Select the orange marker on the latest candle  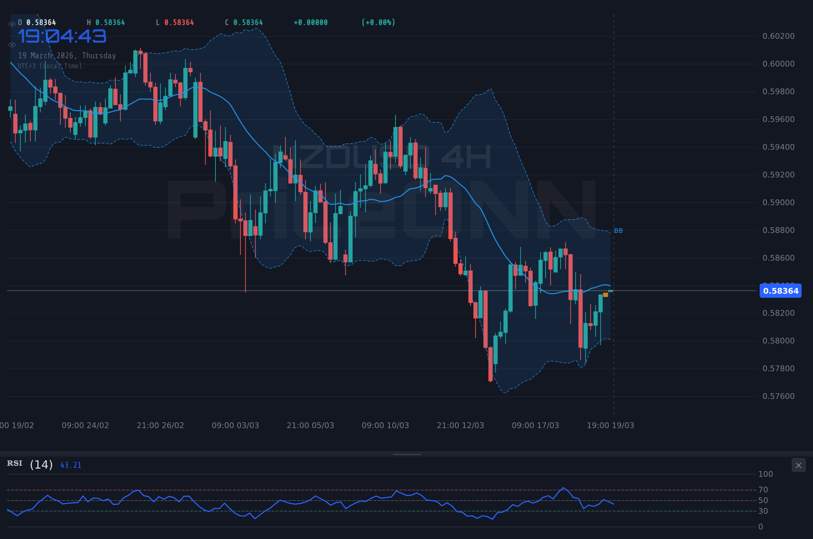[x=605, y=294]
